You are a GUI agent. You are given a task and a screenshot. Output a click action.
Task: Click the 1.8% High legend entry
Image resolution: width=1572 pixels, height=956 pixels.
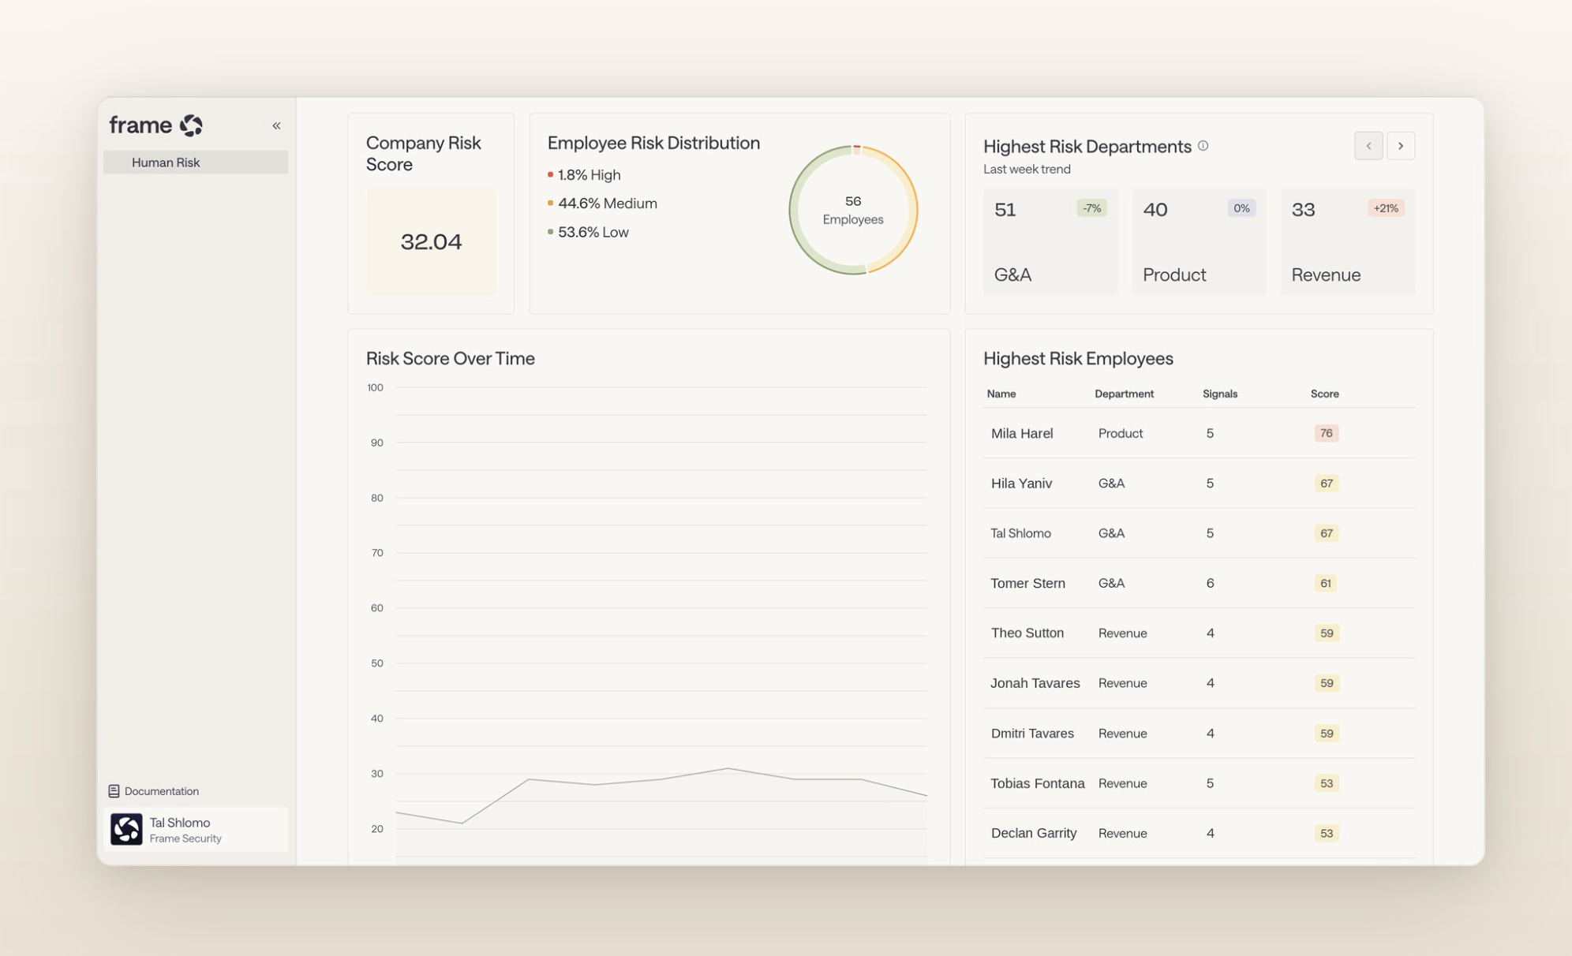[585, 174]
